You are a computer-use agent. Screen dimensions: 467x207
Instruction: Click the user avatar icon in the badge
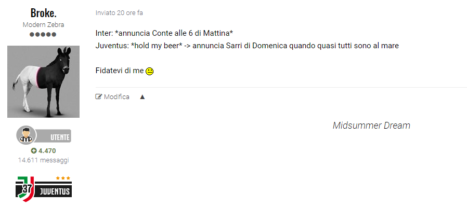tap(26, 135)
